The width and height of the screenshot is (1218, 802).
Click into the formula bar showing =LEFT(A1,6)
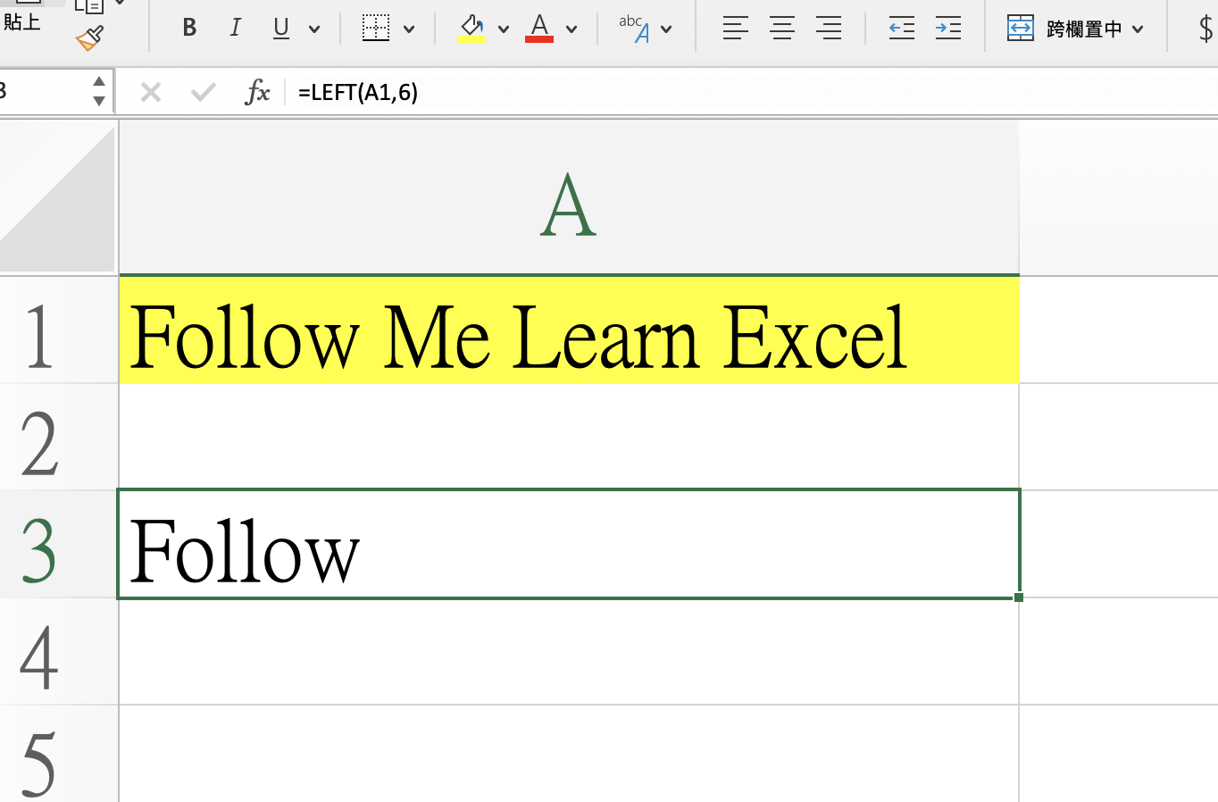tap(754, 92)
